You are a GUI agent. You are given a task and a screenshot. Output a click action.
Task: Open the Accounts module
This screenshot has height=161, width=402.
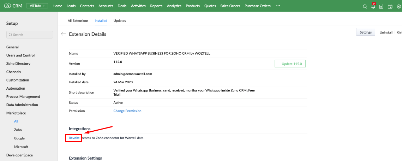pyautogui.click(x=106, y=6)
